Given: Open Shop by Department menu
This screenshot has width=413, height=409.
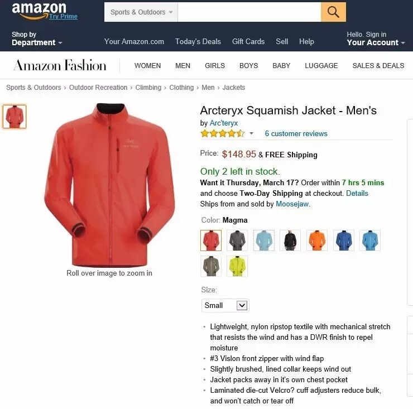Looking at the screenshot, I should point(37,39).
